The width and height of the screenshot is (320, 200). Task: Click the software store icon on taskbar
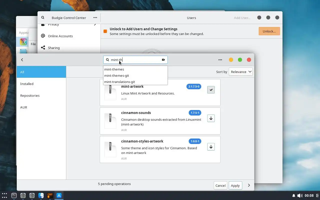coord(59,195)
